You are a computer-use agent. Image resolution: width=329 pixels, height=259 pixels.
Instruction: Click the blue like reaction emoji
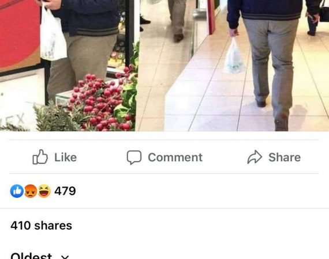coord(17,191)
